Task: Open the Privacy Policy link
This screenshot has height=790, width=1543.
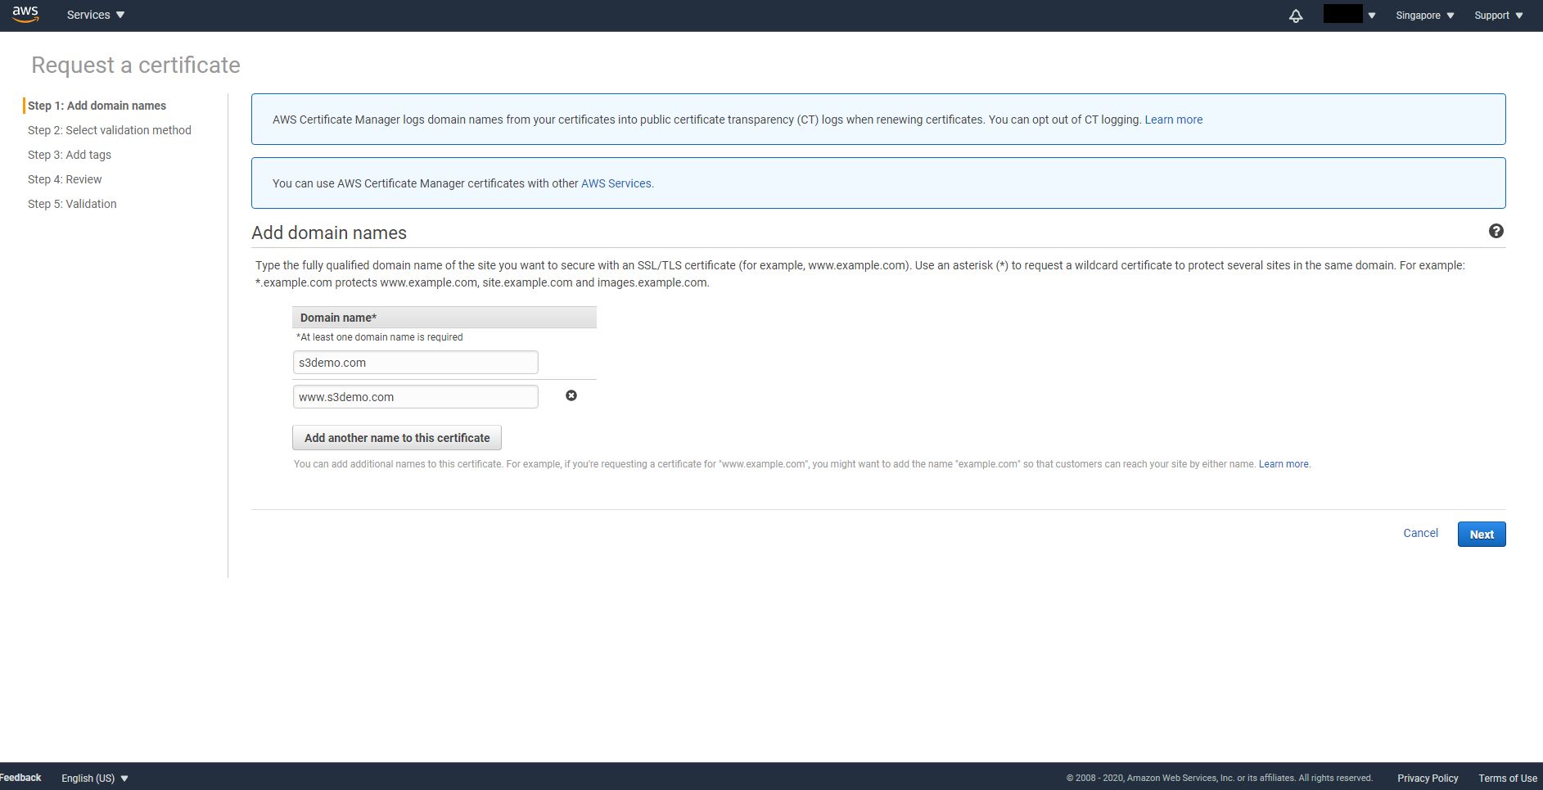Action: pyautogui.click(x=1428, y=778)
